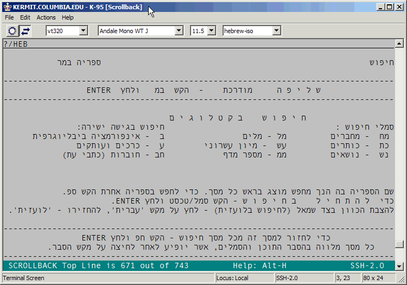Maximize the K-95 window

pyautogui.click(x=390, y=7)
